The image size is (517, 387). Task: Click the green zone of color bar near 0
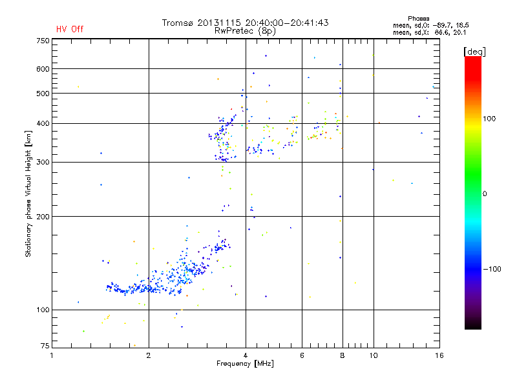(x=473, y=193)
